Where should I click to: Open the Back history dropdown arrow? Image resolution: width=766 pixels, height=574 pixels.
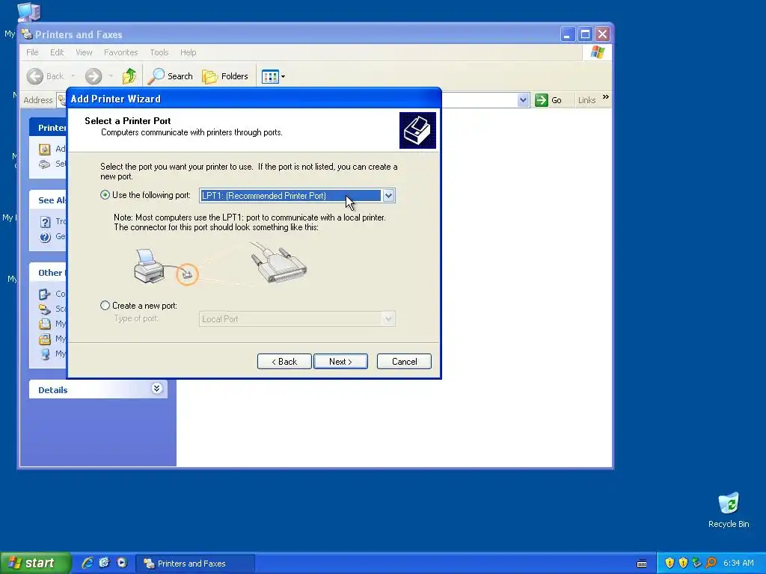click(73, 76)
